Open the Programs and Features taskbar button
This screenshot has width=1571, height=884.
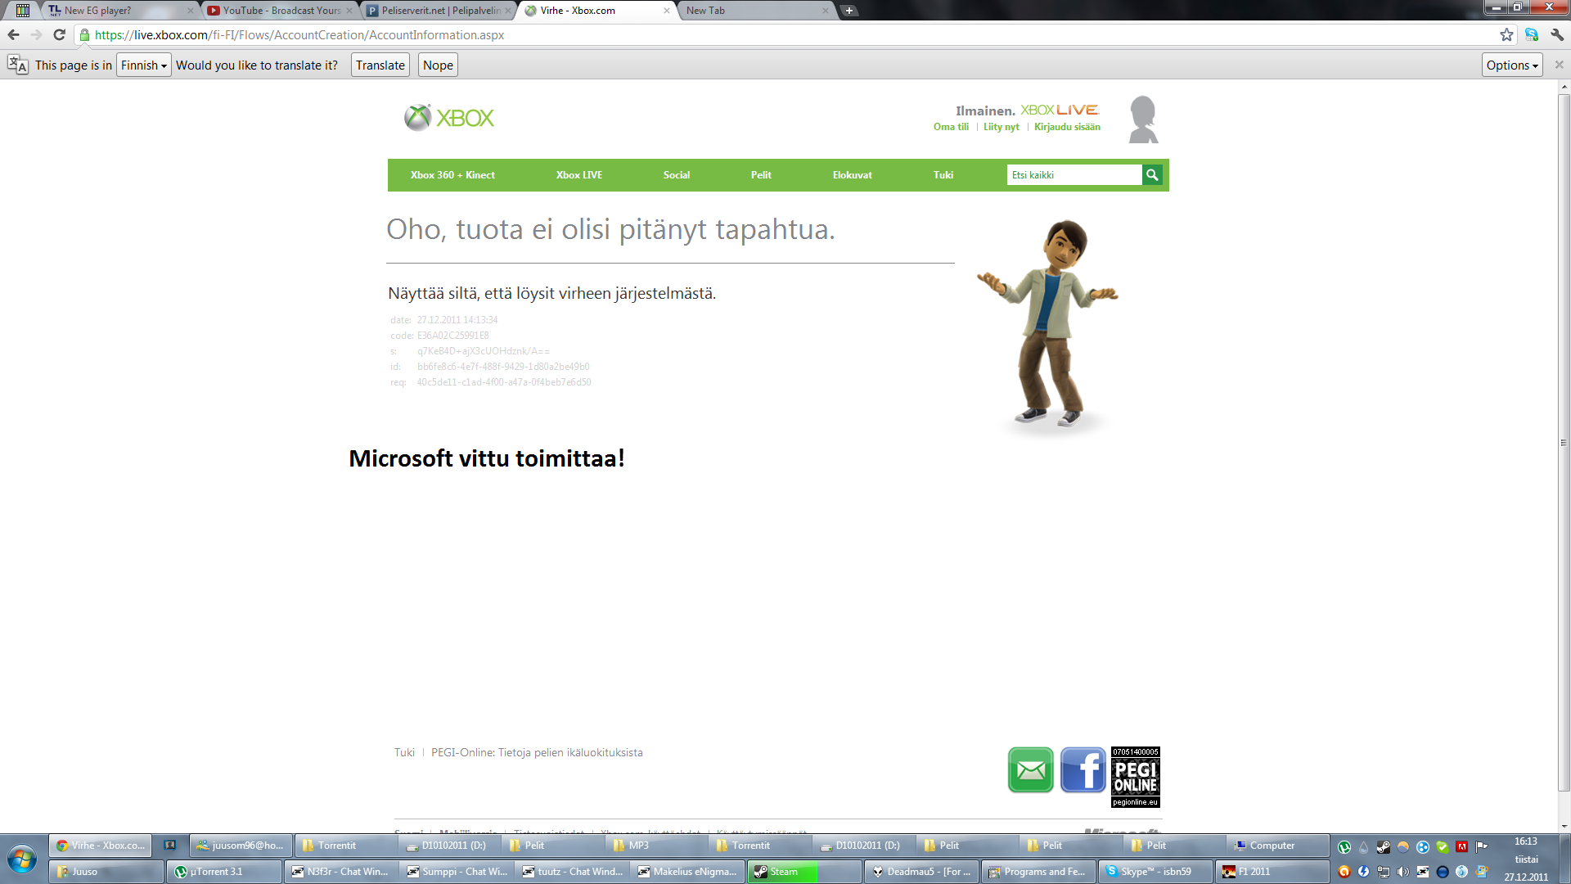(x=1038, y=872)
